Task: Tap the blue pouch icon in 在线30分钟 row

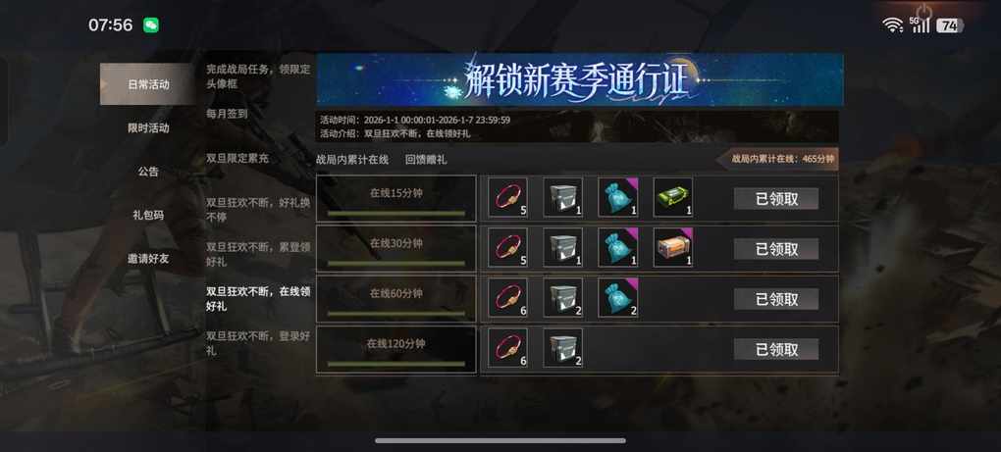Action: [618, 247]
